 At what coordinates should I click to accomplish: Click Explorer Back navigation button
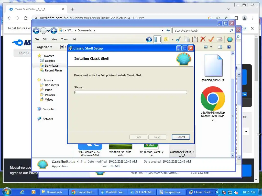pyautogui.click(x=36, y=31)
